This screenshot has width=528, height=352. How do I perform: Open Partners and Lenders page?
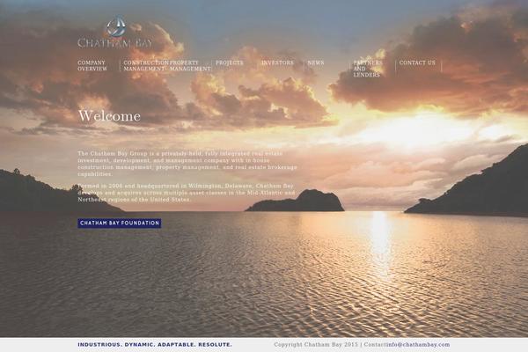pyautogui.click(x=368, y=69)
